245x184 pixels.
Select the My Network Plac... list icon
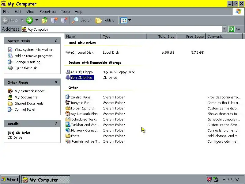[x=68, y=113]
